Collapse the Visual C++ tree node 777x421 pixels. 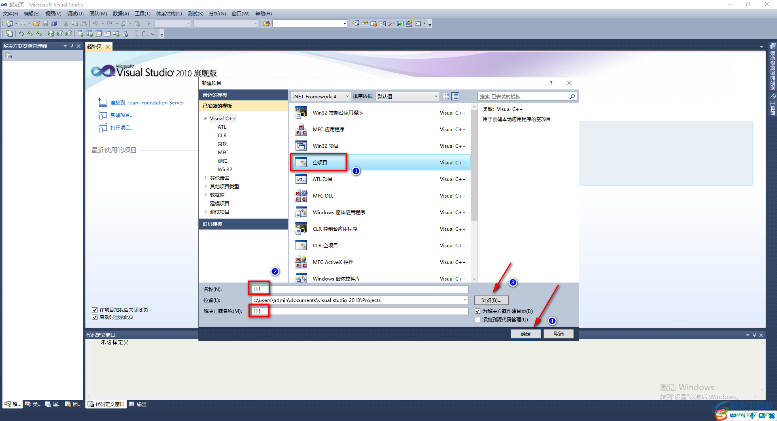click(205, 118)
